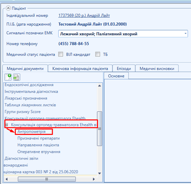Click the horizontal scroll right arrow

pos(94,179)
